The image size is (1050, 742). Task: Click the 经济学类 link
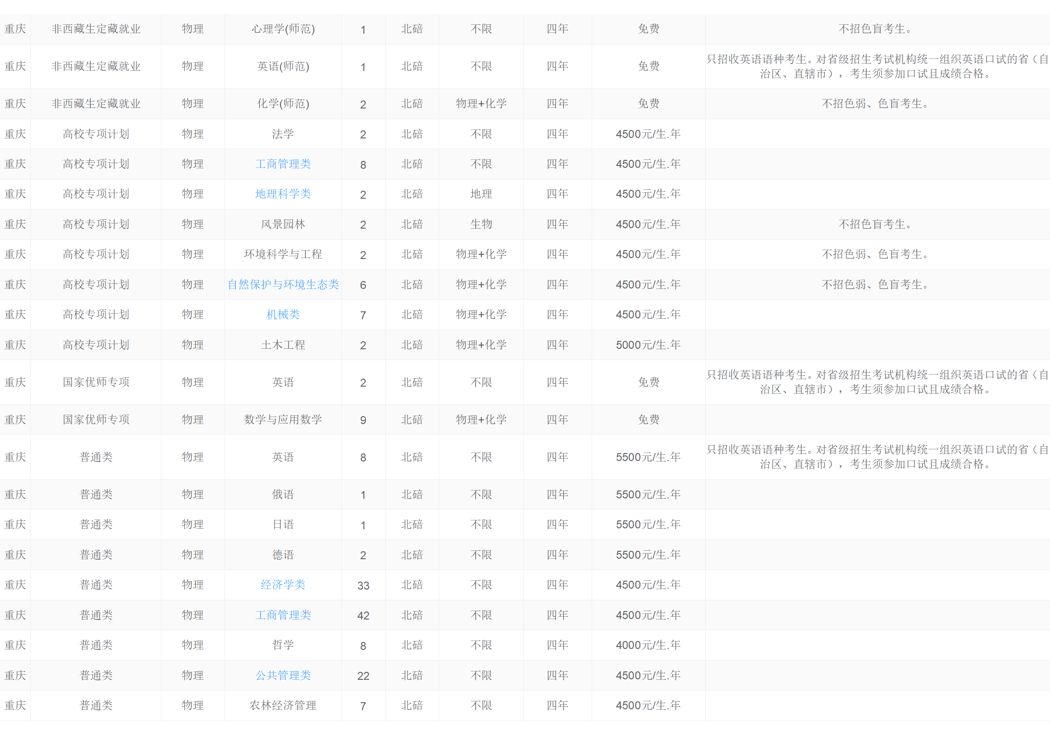click(x=283, y=585)
